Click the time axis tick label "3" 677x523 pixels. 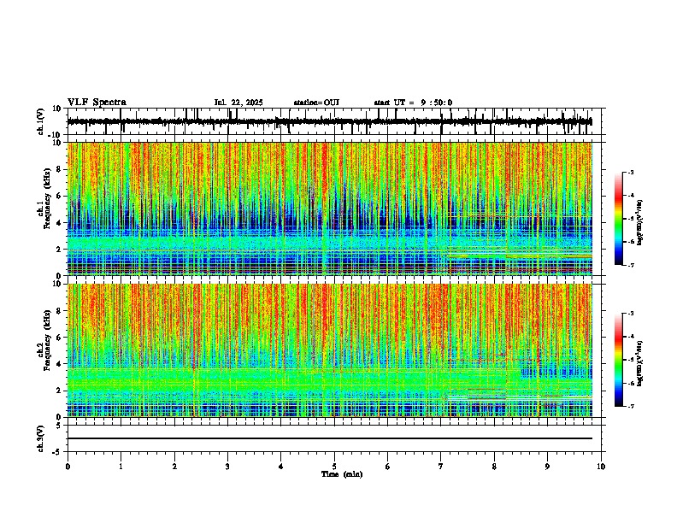pyautogui.click(x=227, y=467)
